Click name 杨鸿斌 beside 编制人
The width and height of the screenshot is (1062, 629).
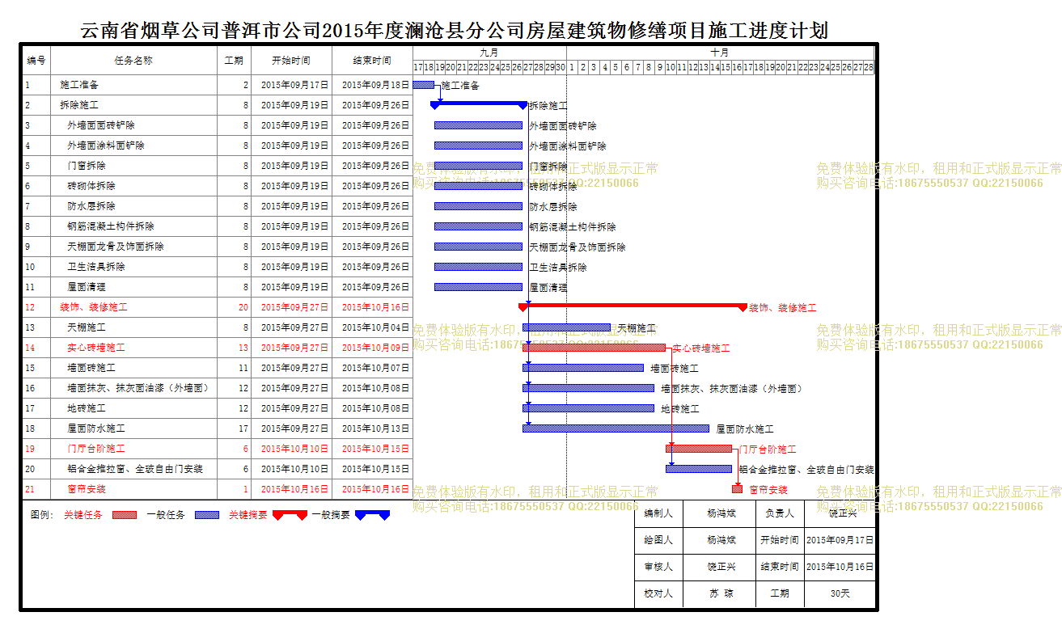click(x=721, y=513)
